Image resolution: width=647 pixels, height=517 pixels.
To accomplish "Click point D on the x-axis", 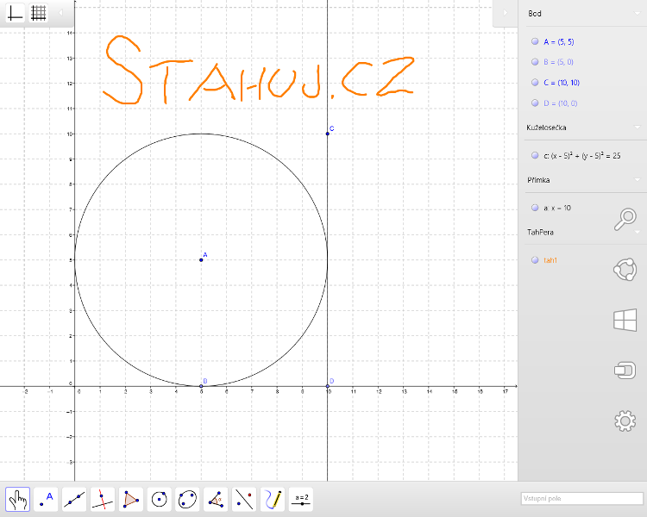I will [328, 386].
